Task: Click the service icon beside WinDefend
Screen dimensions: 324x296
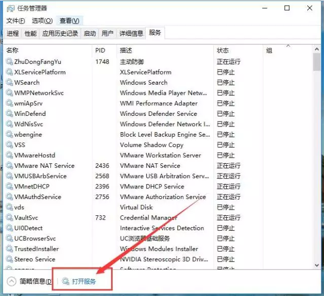Action: (9, 114)
